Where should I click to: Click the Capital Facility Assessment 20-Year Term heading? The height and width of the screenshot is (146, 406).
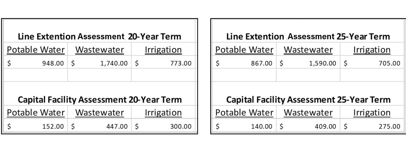[100, 99]
